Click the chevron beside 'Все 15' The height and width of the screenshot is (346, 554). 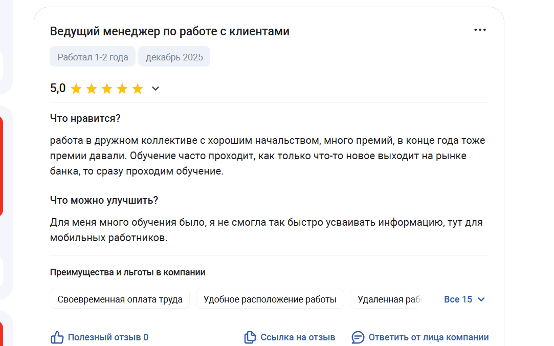481,299
